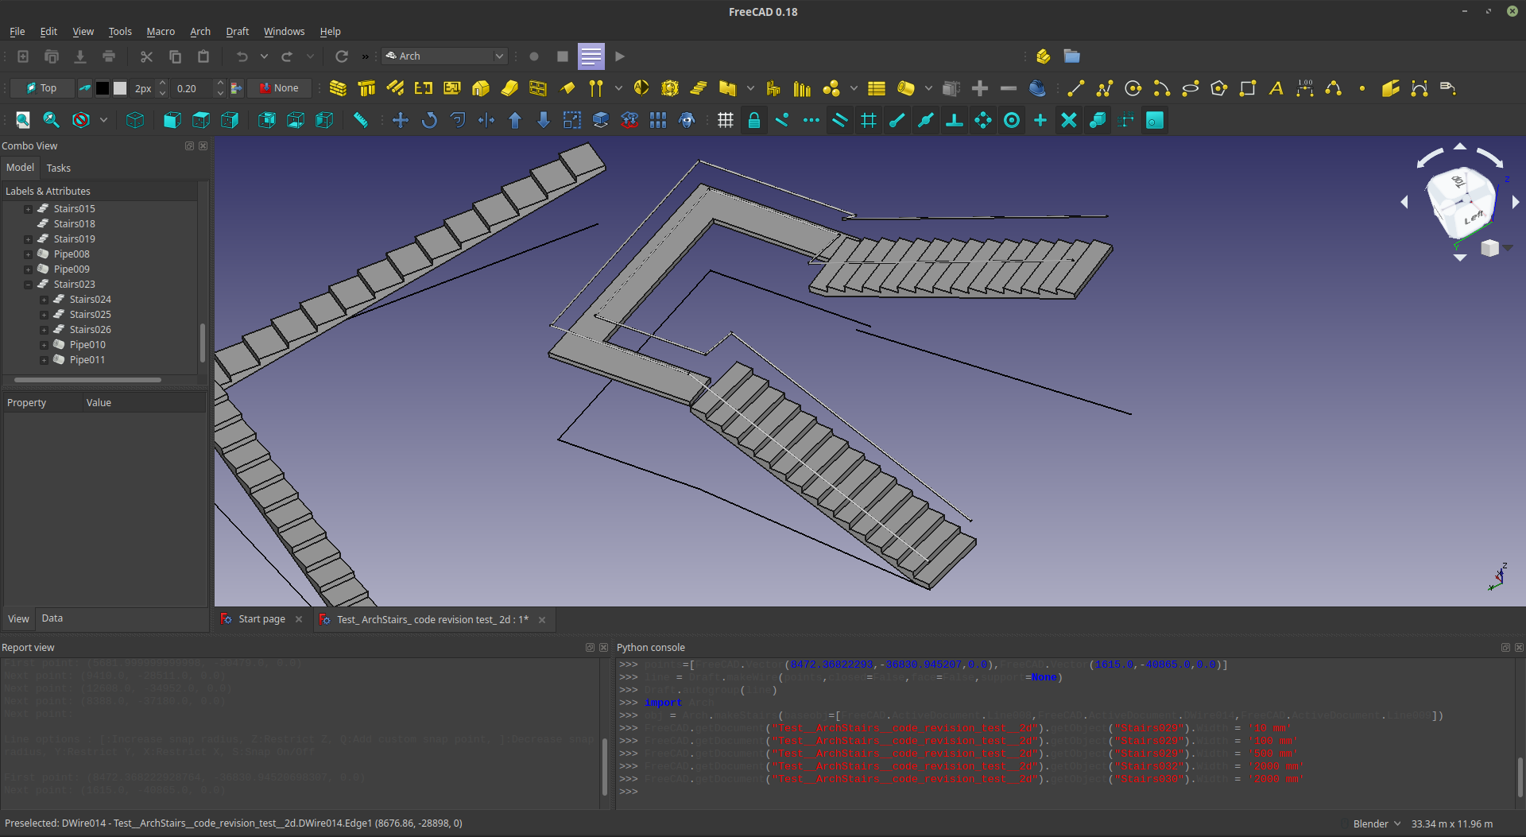Click the Draft Text tool

1276,88
